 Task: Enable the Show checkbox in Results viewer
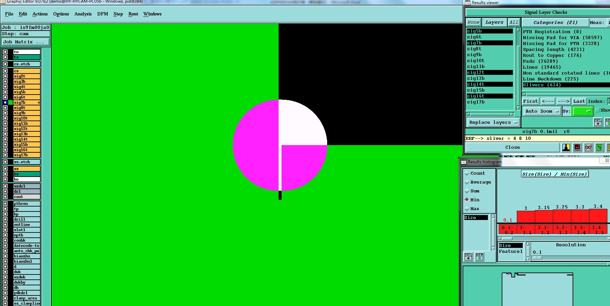(x=598, y=110)
